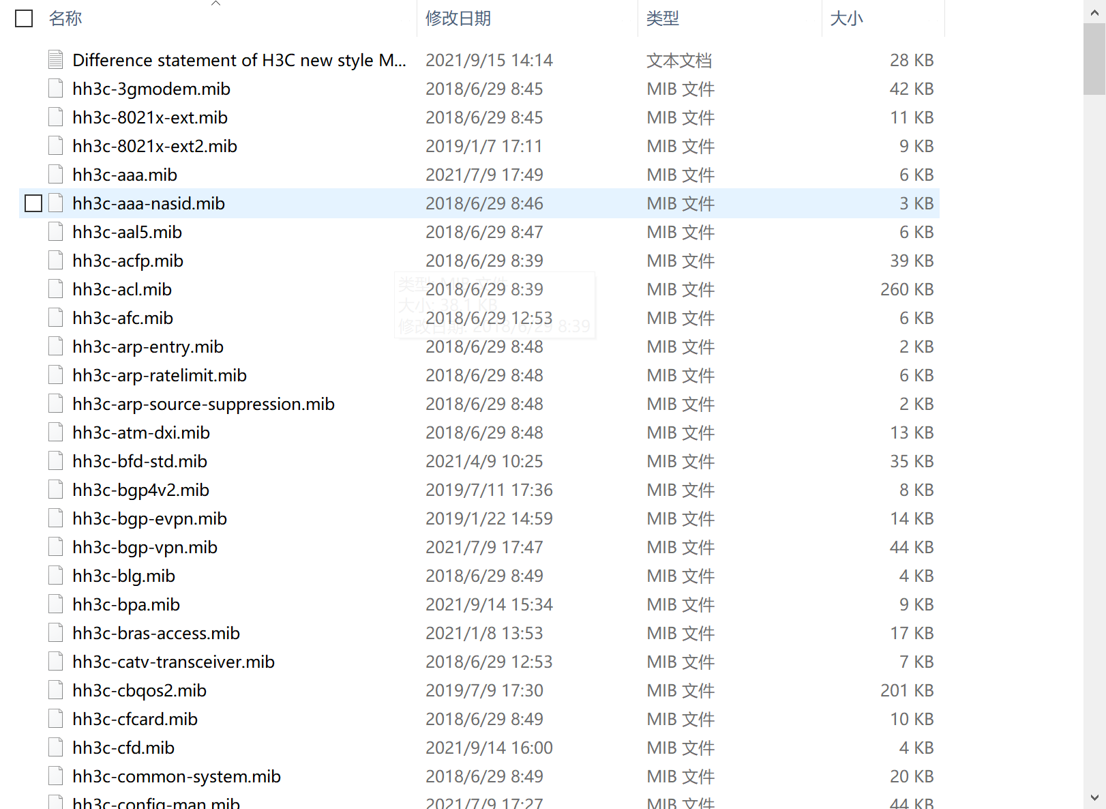Viewport: 1106px width, 809px height.
Task: Click the file icon next to hh3c-arp-ratelimit.mib
Action: pyautogui.click(x=56, y=375)
